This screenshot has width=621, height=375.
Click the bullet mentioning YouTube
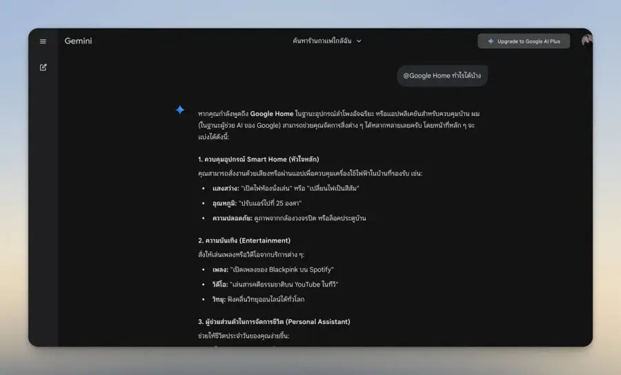[275, 285]
